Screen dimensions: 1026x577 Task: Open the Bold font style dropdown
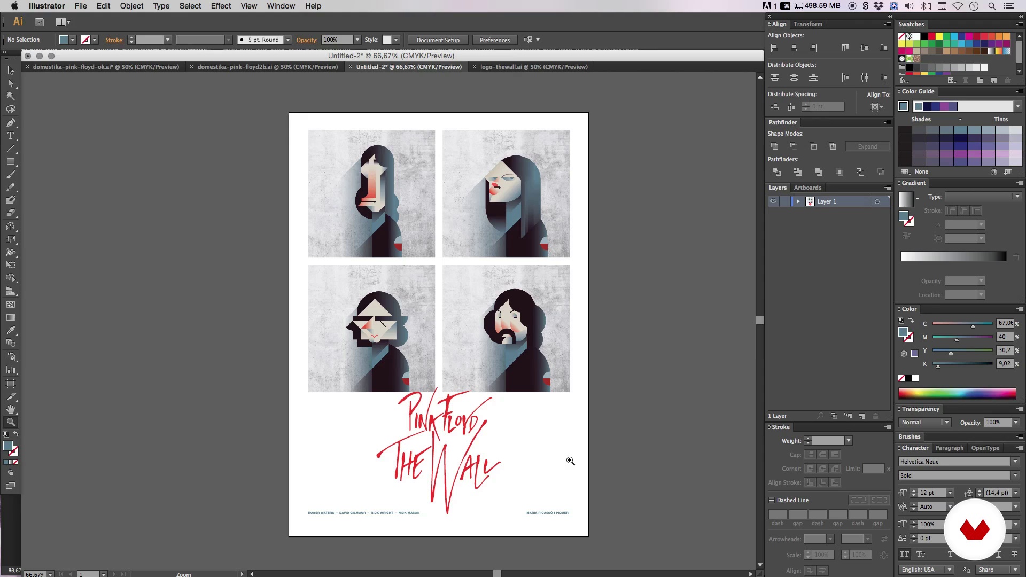[1015, 475]
